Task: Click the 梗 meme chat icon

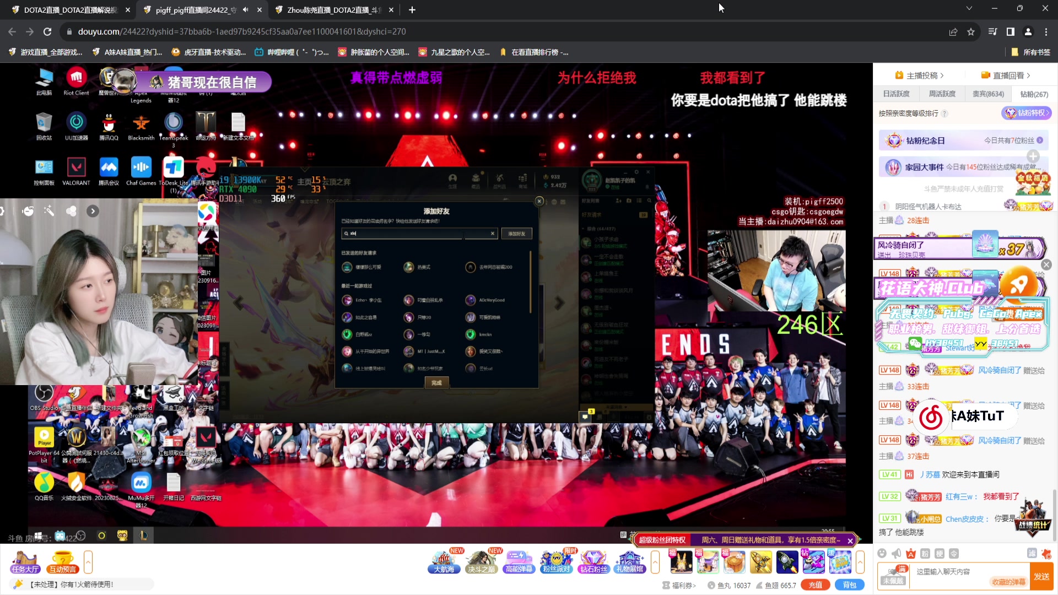Action: coord(940,554)
